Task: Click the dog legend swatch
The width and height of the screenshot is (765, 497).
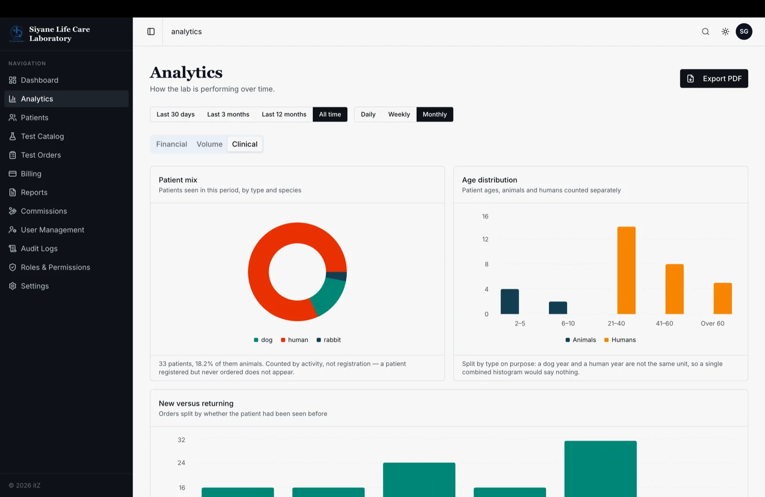Action: pyautogui.click(x=256, y=340)
